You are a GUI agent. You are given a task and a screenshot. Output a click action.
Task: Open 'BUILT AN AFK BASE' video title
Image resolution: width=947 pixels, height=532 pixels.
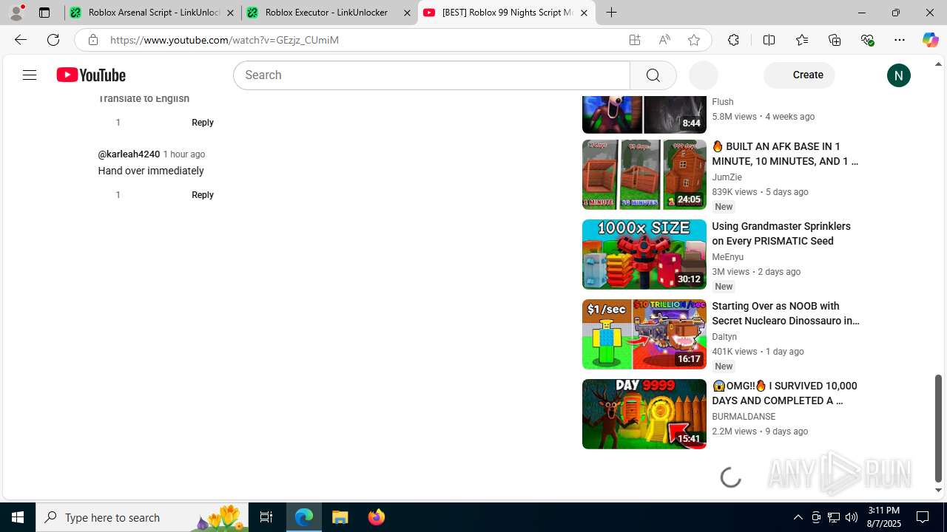[x=785, y=154]
